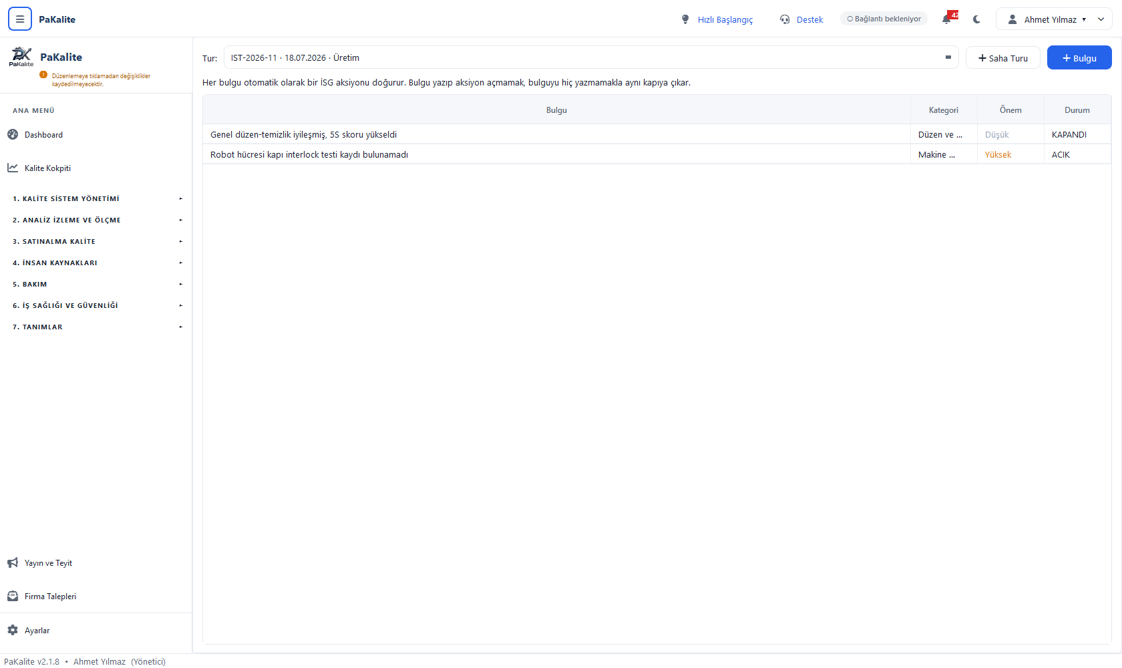
Task: Expand 1. Kalite Sistem Yönetimi section
Action: [96, 199]
